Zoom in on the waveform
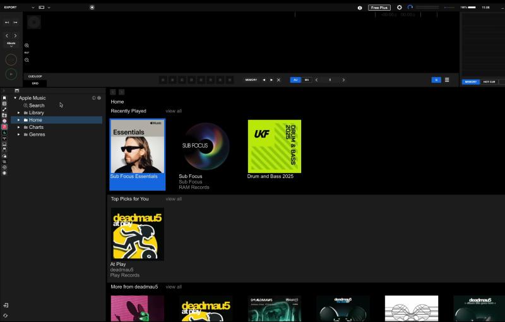505x322 pixels. click(x=27, y=45)
